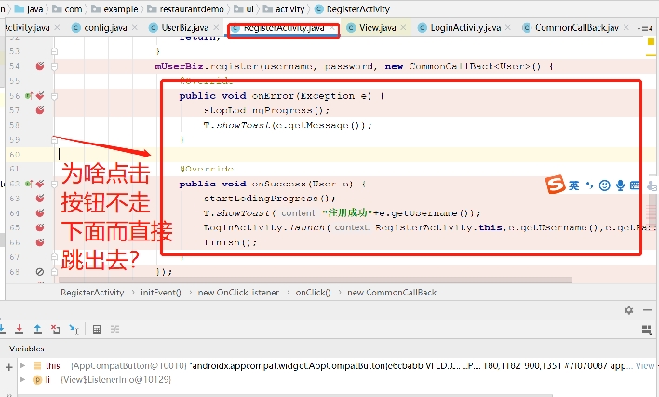Switch to UserBiz.java tab
The image size is (659, 397).
pos(185,28)
